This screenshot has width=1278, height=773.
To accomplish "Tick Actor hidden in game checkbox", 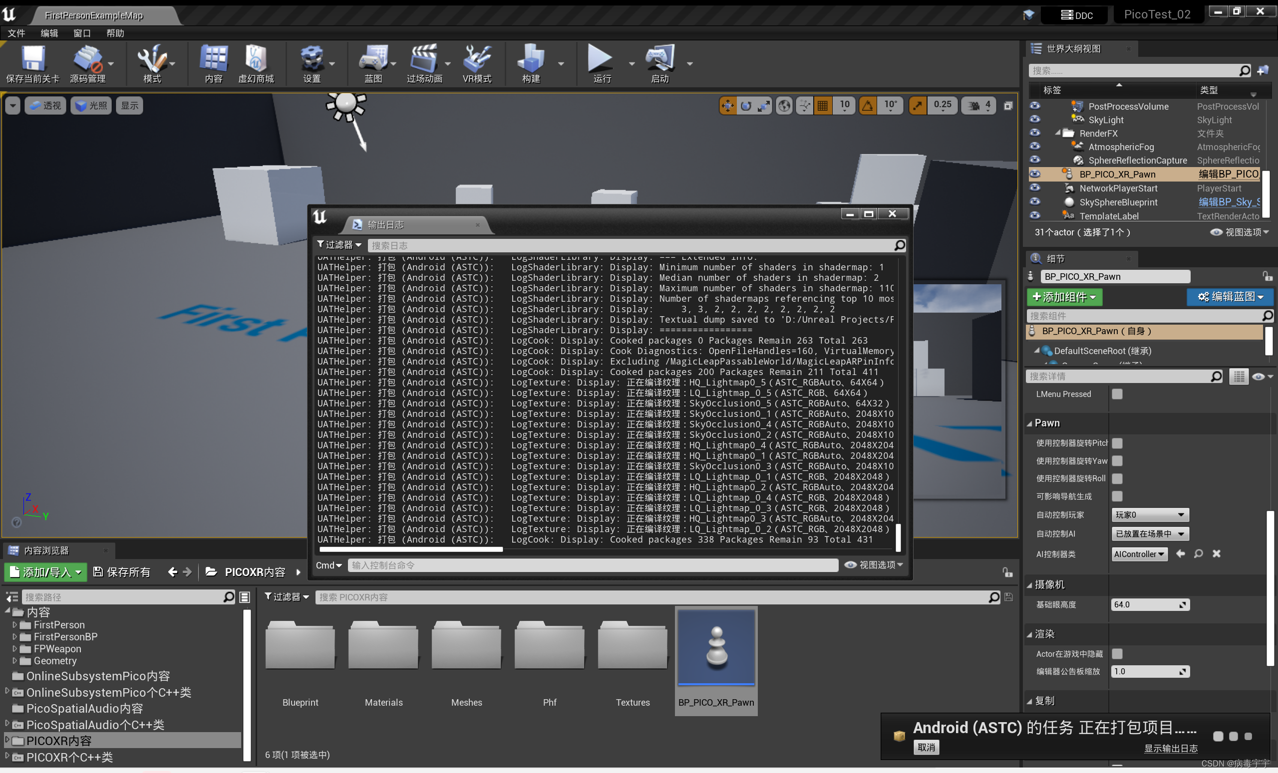I will pos(1117,654).
